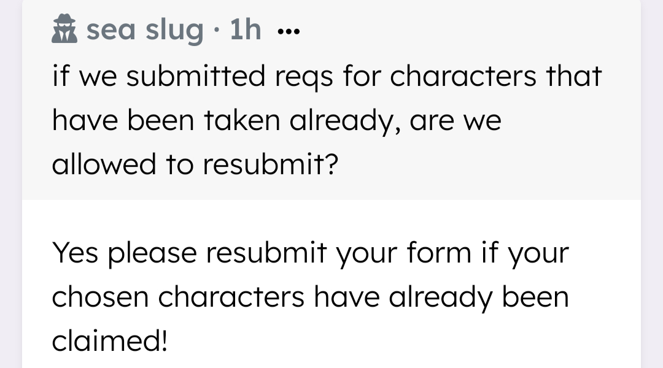Image resolution: width=663 pixels, height=368 pixels.
Task: Open the three-dot more options menu
Action: tap(287, 32)
